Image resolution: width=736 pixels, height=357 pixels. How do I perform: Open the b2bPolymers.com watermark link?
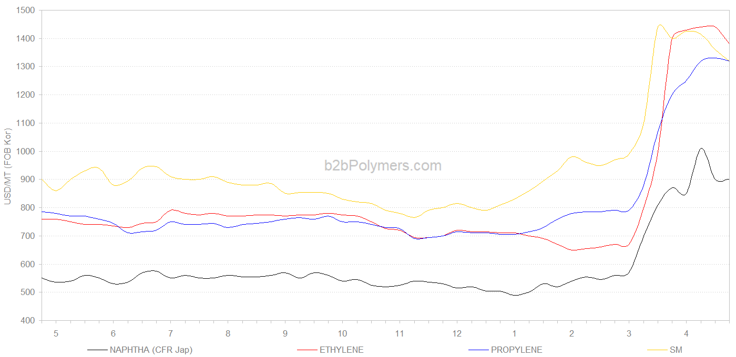(383, 166)
